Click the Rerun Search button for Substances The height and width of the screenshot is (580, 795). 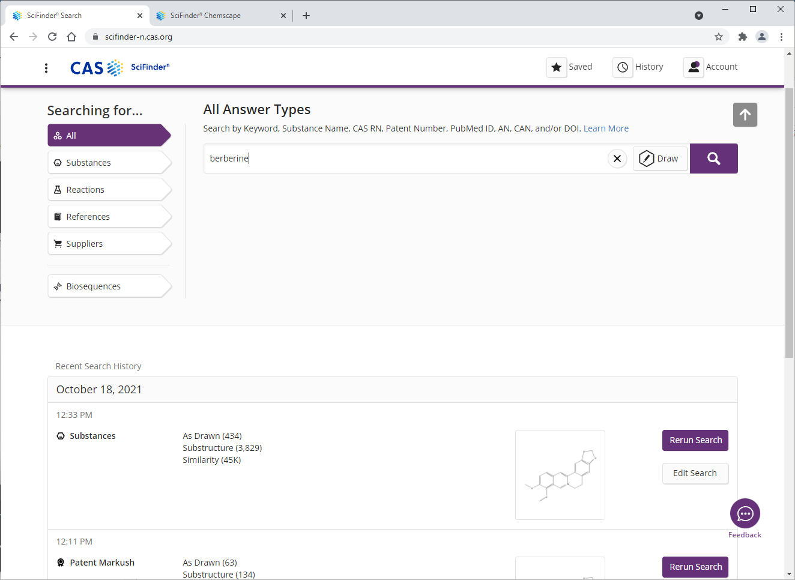coord(695,440)
